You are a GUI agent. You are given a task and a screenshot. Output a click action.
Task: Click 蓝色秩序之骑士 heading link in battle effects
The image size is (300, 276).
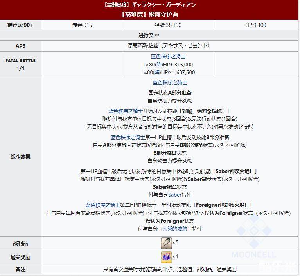[x=170, y=83]
